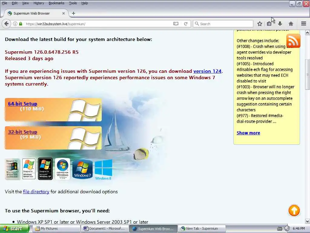Image resolution: width=310 pixels, height=233 pixels.
Task: Go back with the browser back arrow
Action: click(x=6, y=24)
